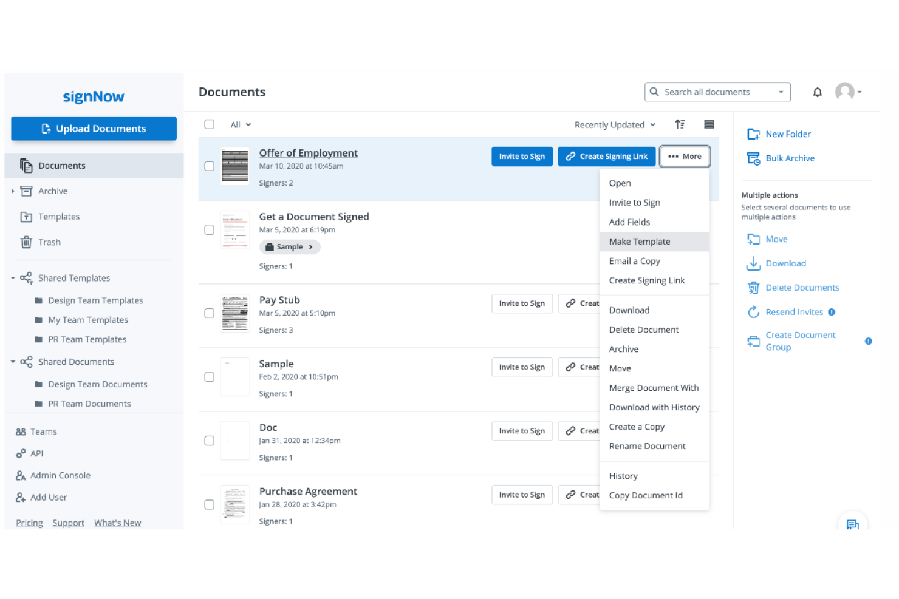This screenshot has height=599, width=899.
Task: Select the checkbox for the Pay Stub document
Action: pos(209,313)
